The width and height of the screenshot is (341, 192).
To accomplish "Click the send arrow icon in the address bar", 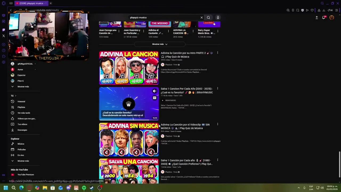I will click(307, 10).
